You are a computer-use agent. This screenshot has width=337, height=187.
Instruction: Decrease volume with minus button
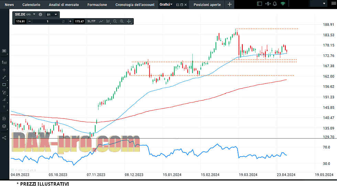(30, 21)
